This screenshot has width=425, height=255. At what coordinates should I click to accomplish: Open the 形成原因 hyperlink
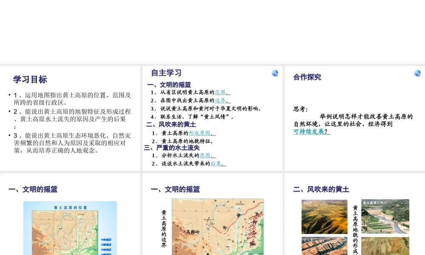(x=202, y=133)
